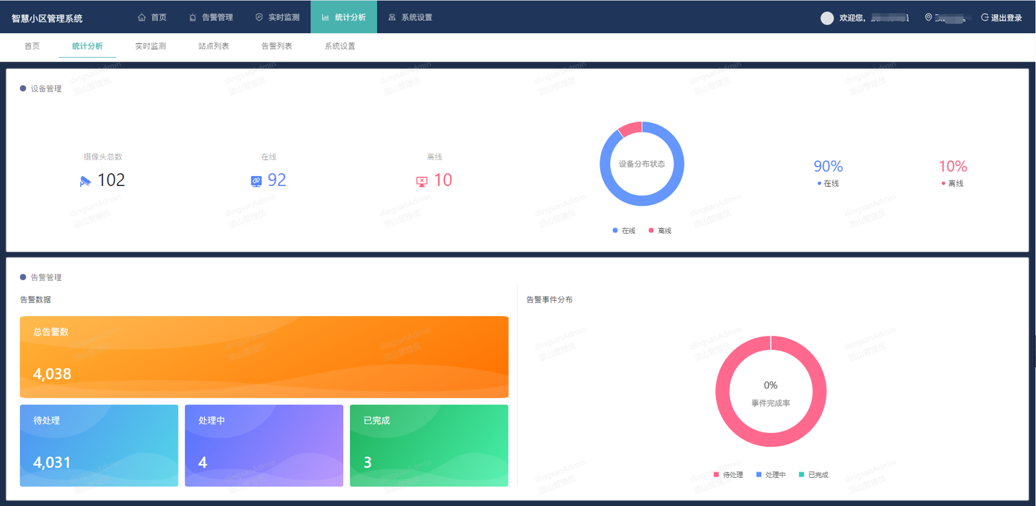
Task: Open the orange 总告警数 card
Action: click(264, 357)
